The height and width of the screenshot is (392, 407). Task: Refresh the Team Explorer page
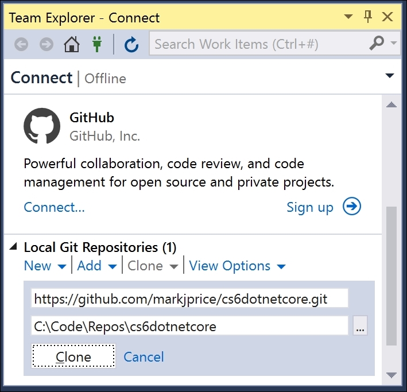(131, 44)
